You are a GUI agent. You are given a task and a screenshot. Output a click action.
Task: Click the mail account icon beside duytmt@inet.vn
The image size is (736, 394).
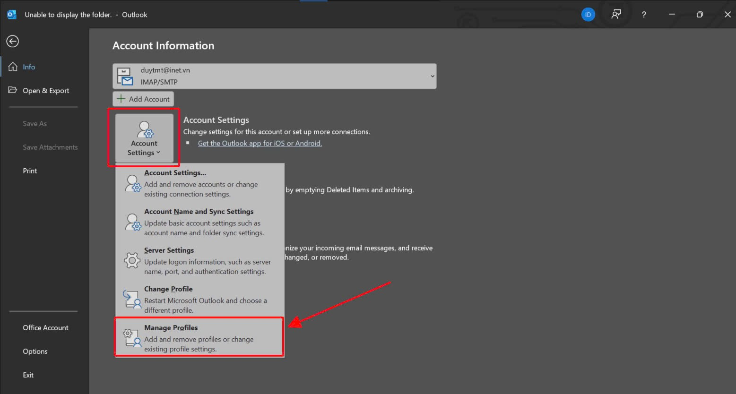point(125,76)
